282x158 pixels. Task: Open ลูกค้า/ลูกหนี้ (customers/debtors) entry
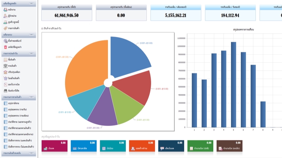[11, 22]
